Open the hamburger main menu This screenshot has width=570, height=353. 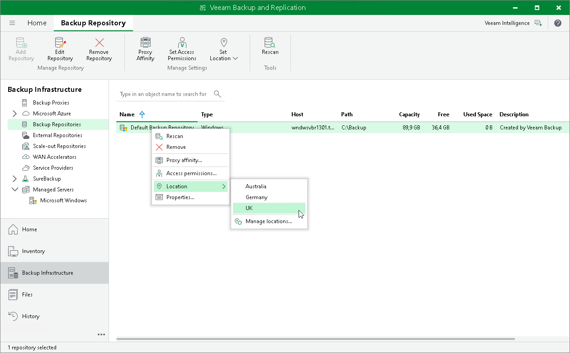[12, 23]
